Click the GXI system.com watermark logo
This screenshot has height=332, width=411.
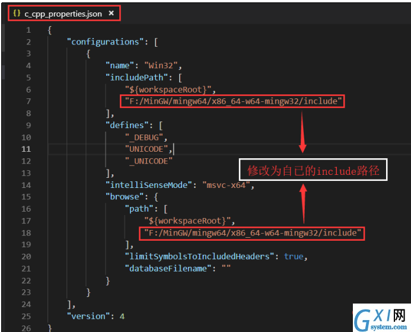[x=381, y=318]
